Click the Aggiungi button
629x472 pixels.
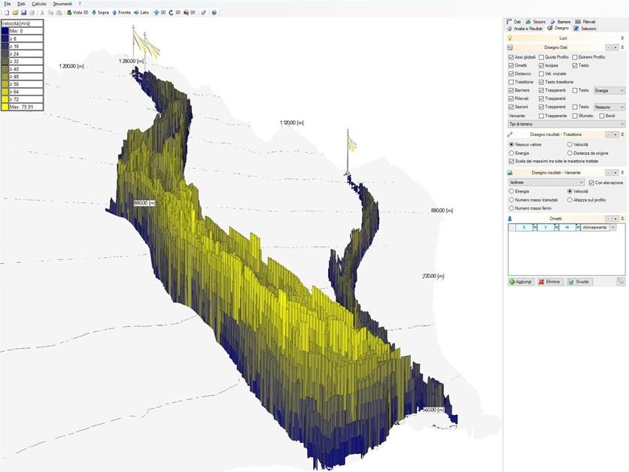pyautogui.click(x=521, y=282)
